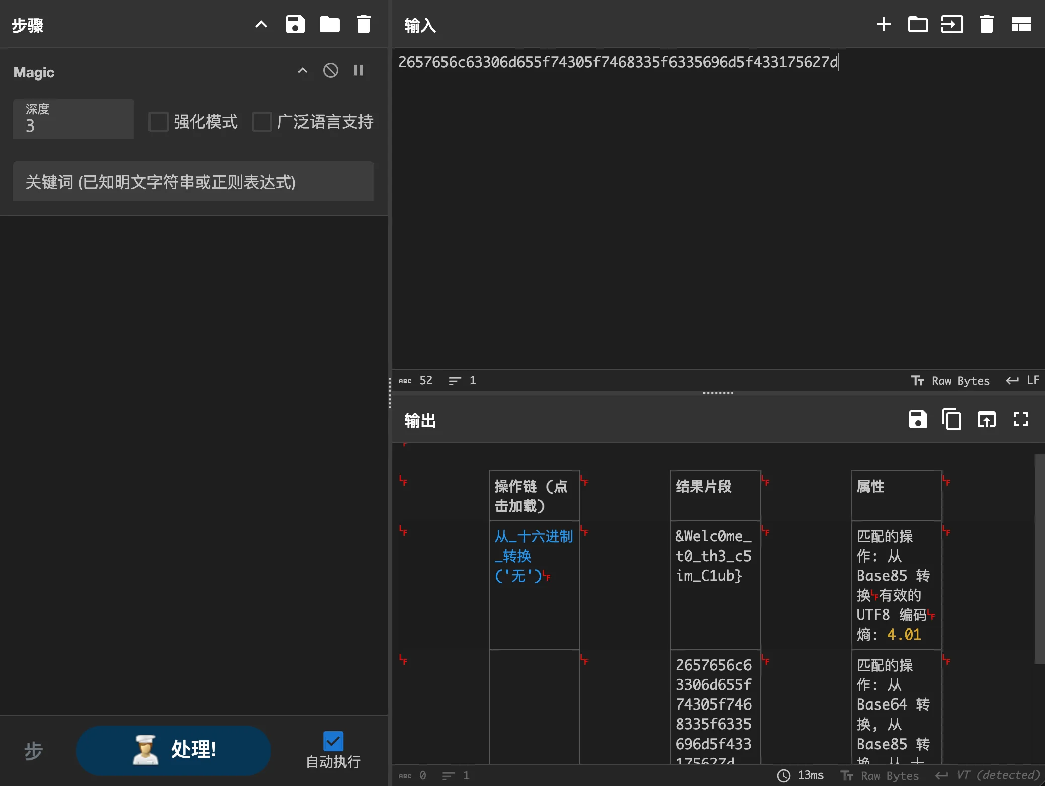This screenshot has height=786, width=1045.
Task: Click the 关键词 crib input field
Action: (193, 182)
